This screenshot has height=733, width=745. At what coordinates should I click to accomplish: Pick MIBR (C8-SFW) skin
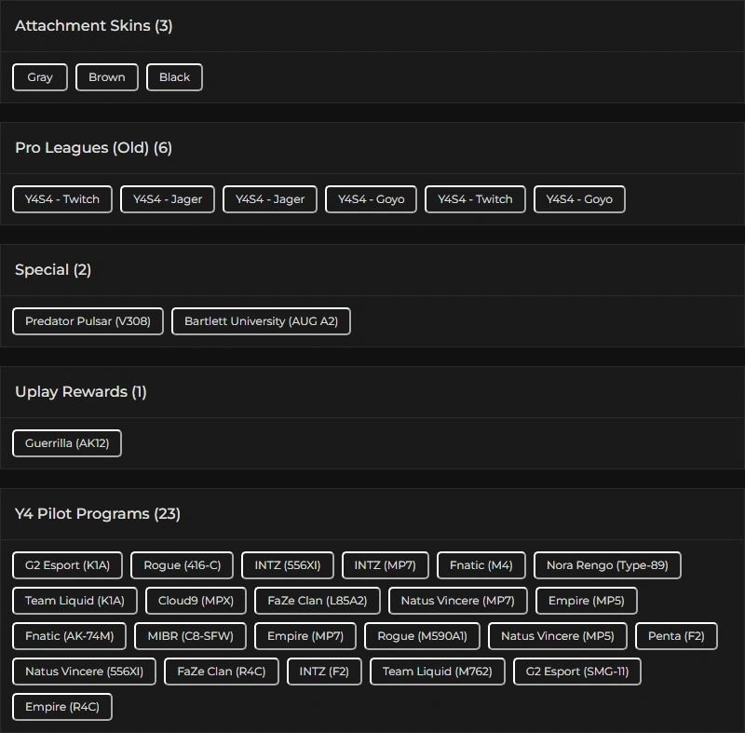pyautogui.click(x=191, y=636)
